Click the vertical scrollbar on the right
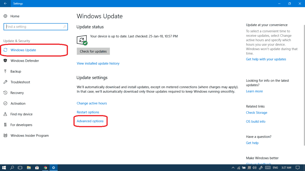The image size is (305, 171). 304,85
